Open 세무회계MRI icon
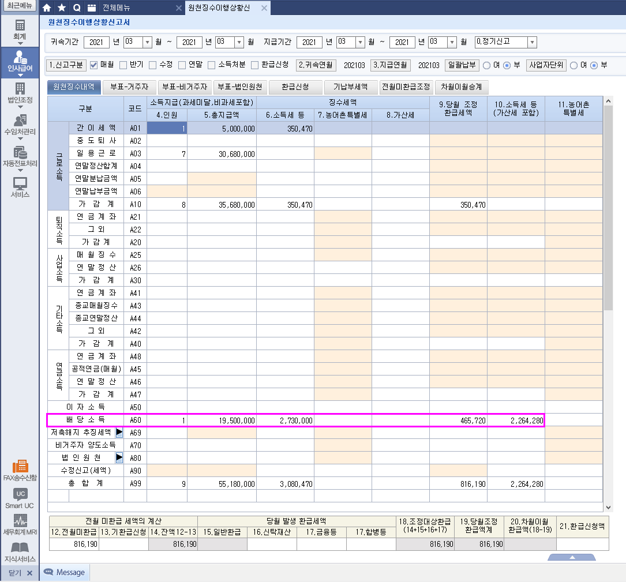 pos(20,524)
